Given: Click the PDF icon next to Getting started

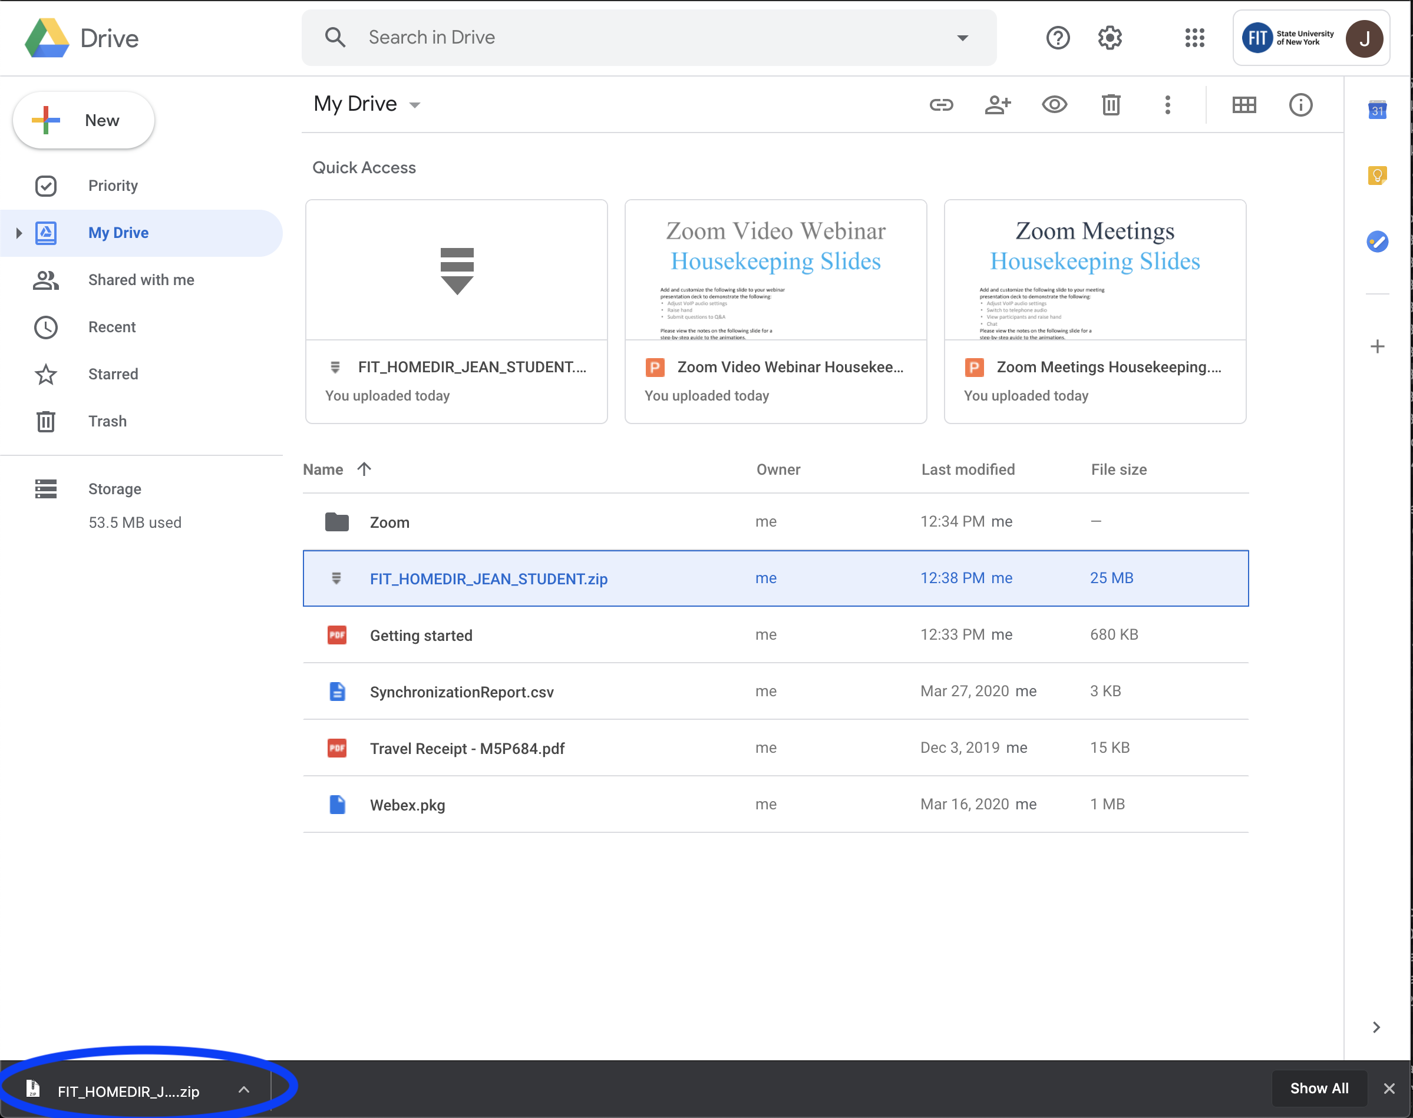Looking at the screenshot, I should [337, 635].
